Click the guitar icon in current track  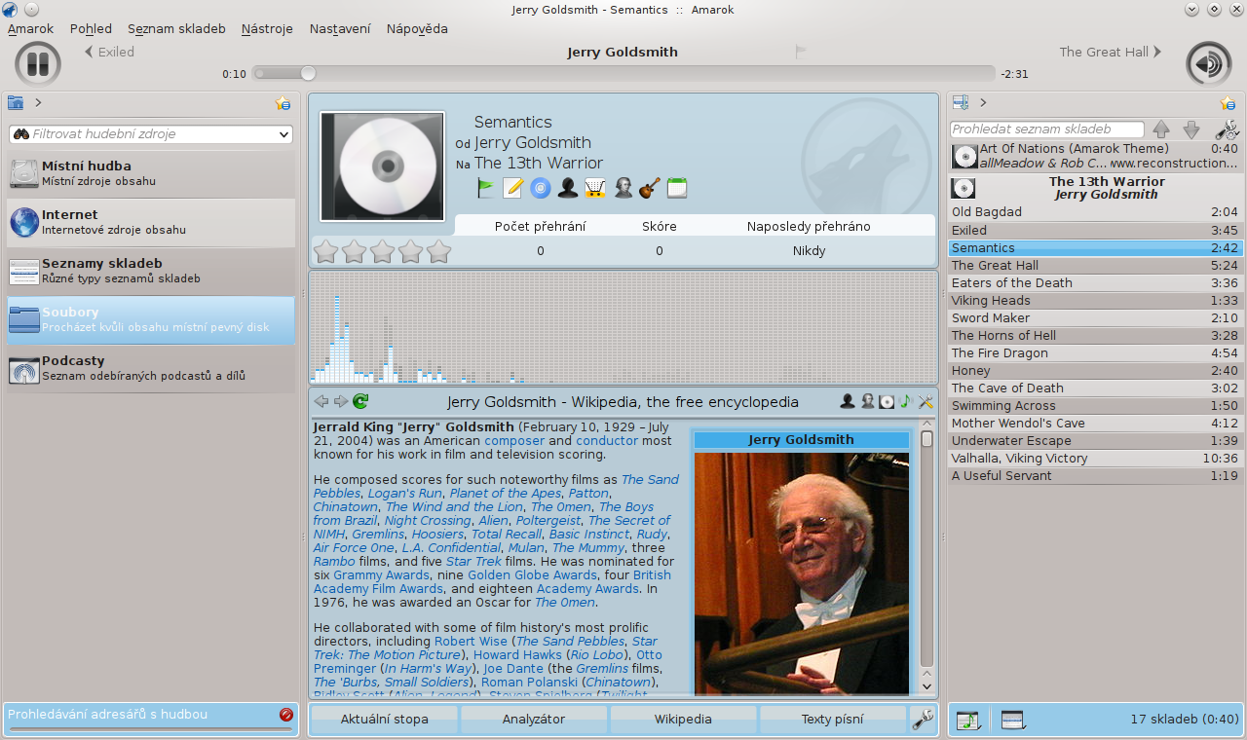[x=650, y=188]
